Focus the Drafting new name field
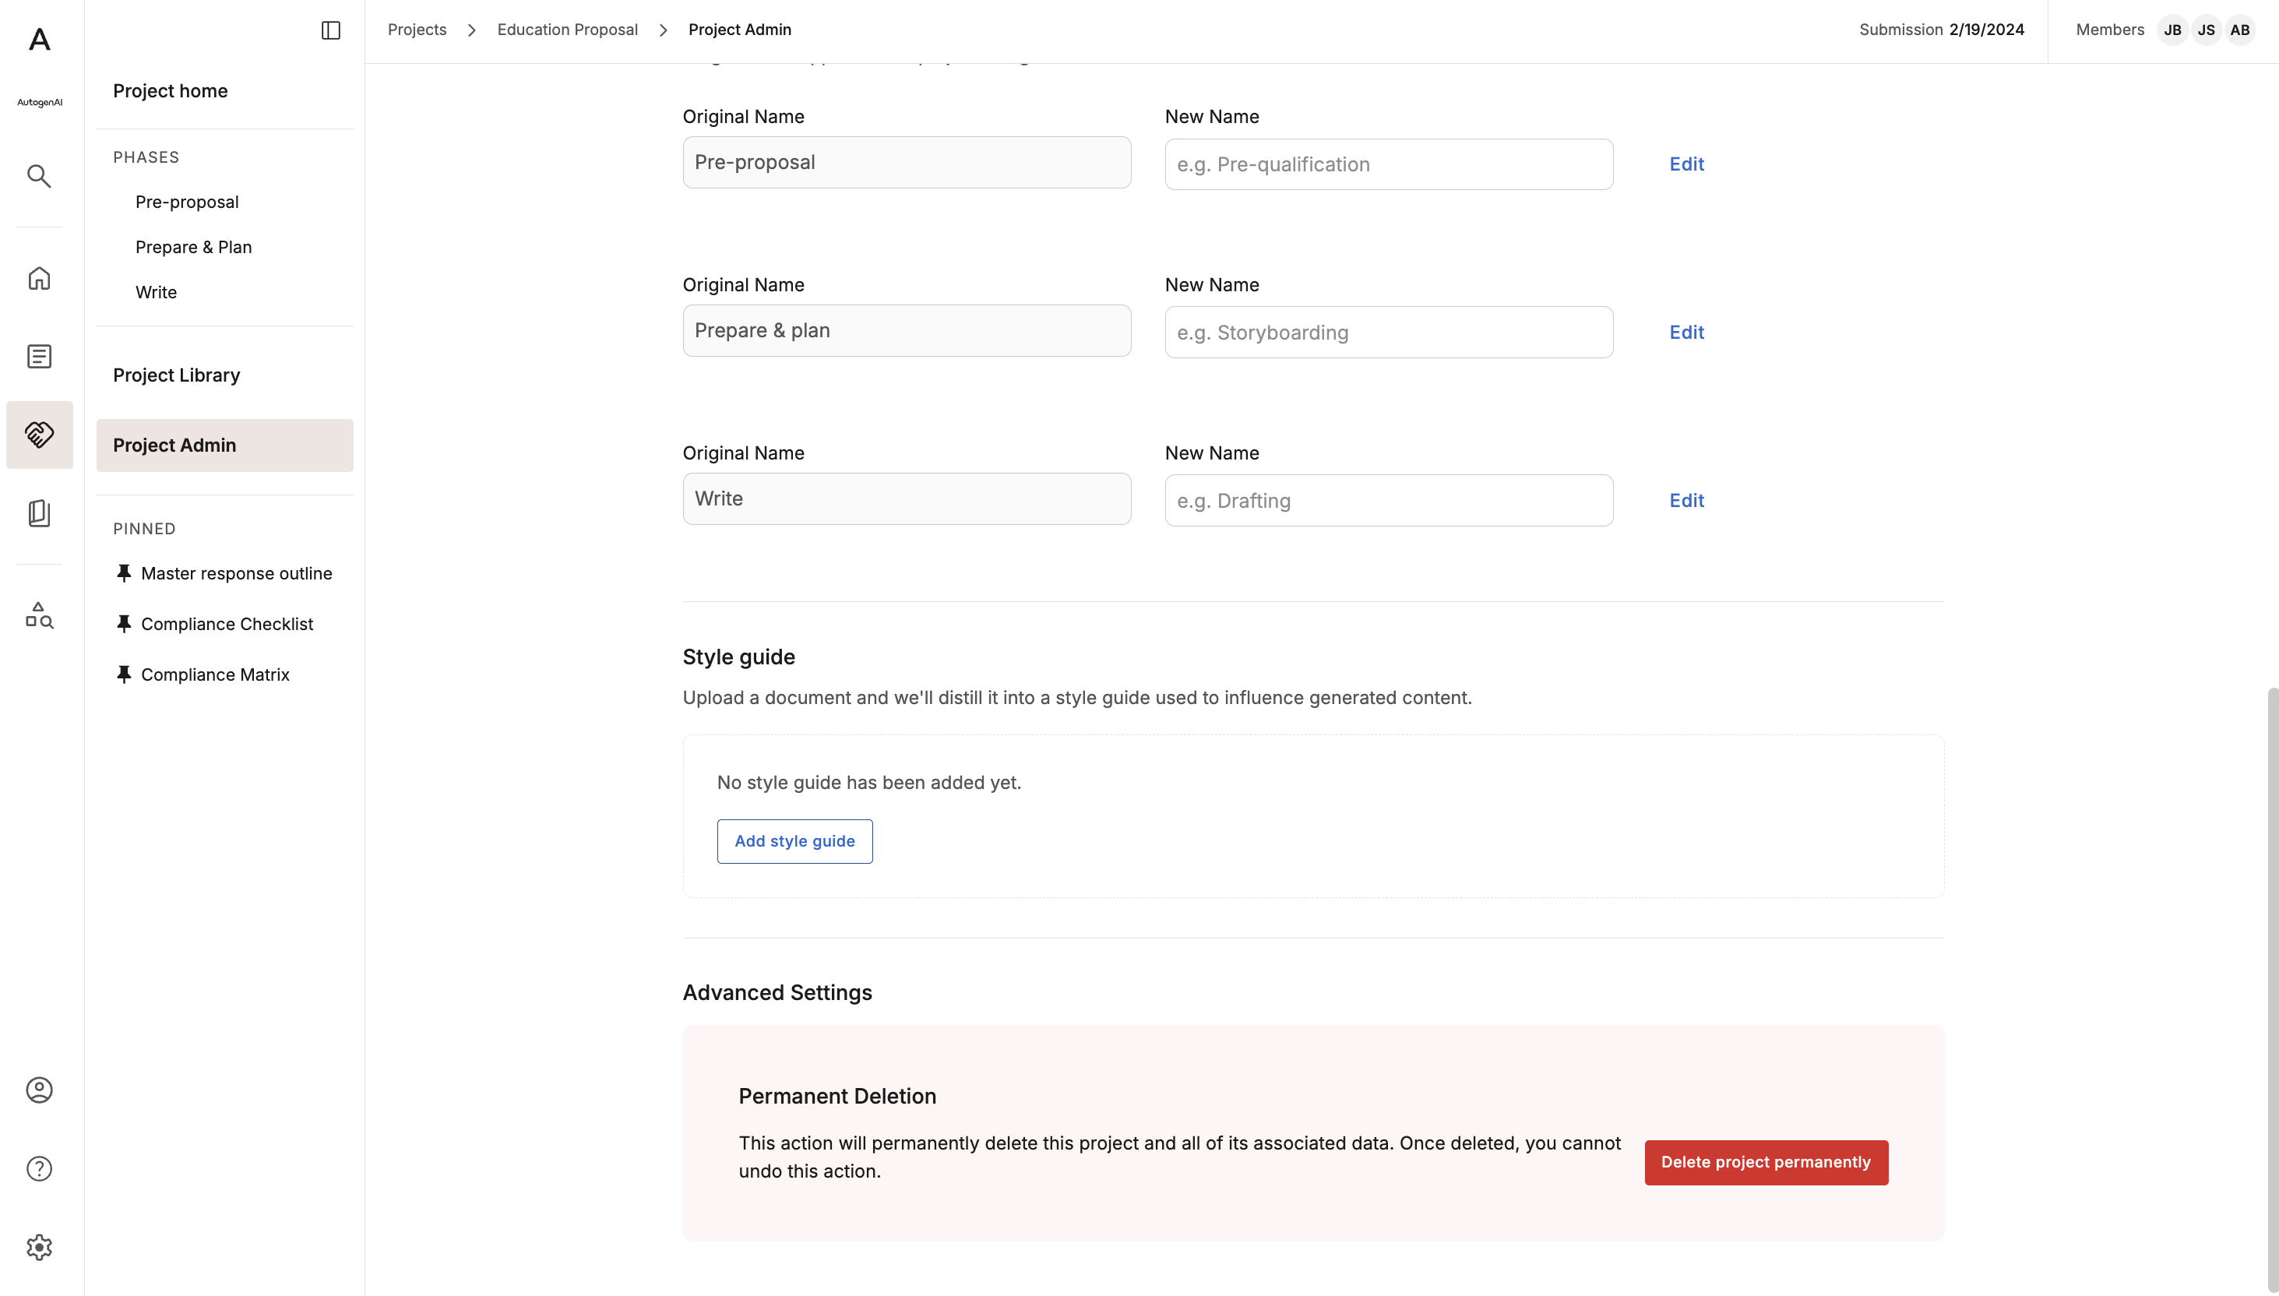The height and width of the screenshot is (1296, 2279). pos(1388,501)
